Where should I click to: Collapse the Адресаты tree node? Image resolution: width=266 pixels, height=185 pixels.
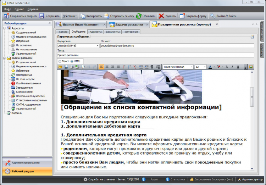coord(4,28)
